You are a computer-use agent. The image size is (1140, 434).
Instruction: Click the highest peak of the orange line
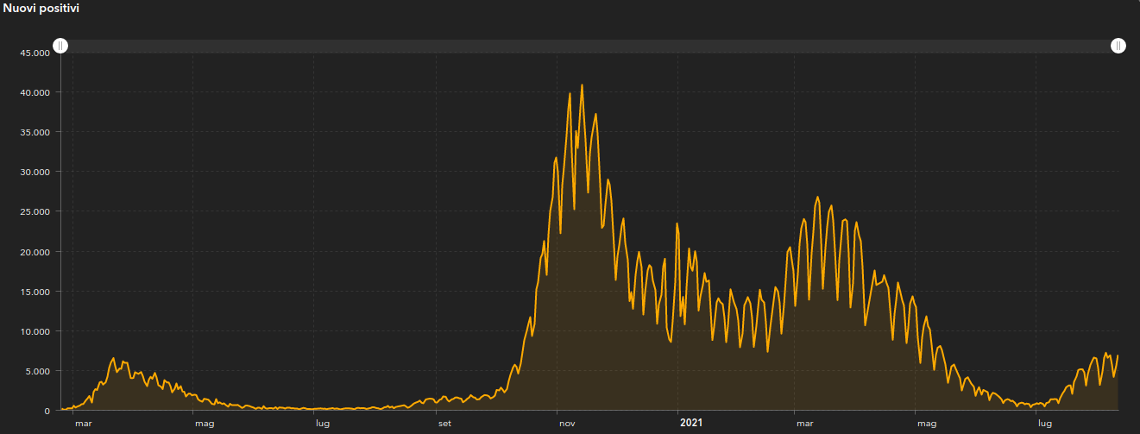click(582, 85)
